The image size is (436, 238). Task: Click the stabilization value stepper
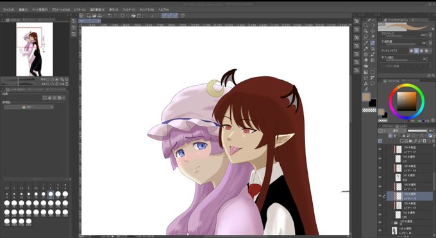[428, 59]
